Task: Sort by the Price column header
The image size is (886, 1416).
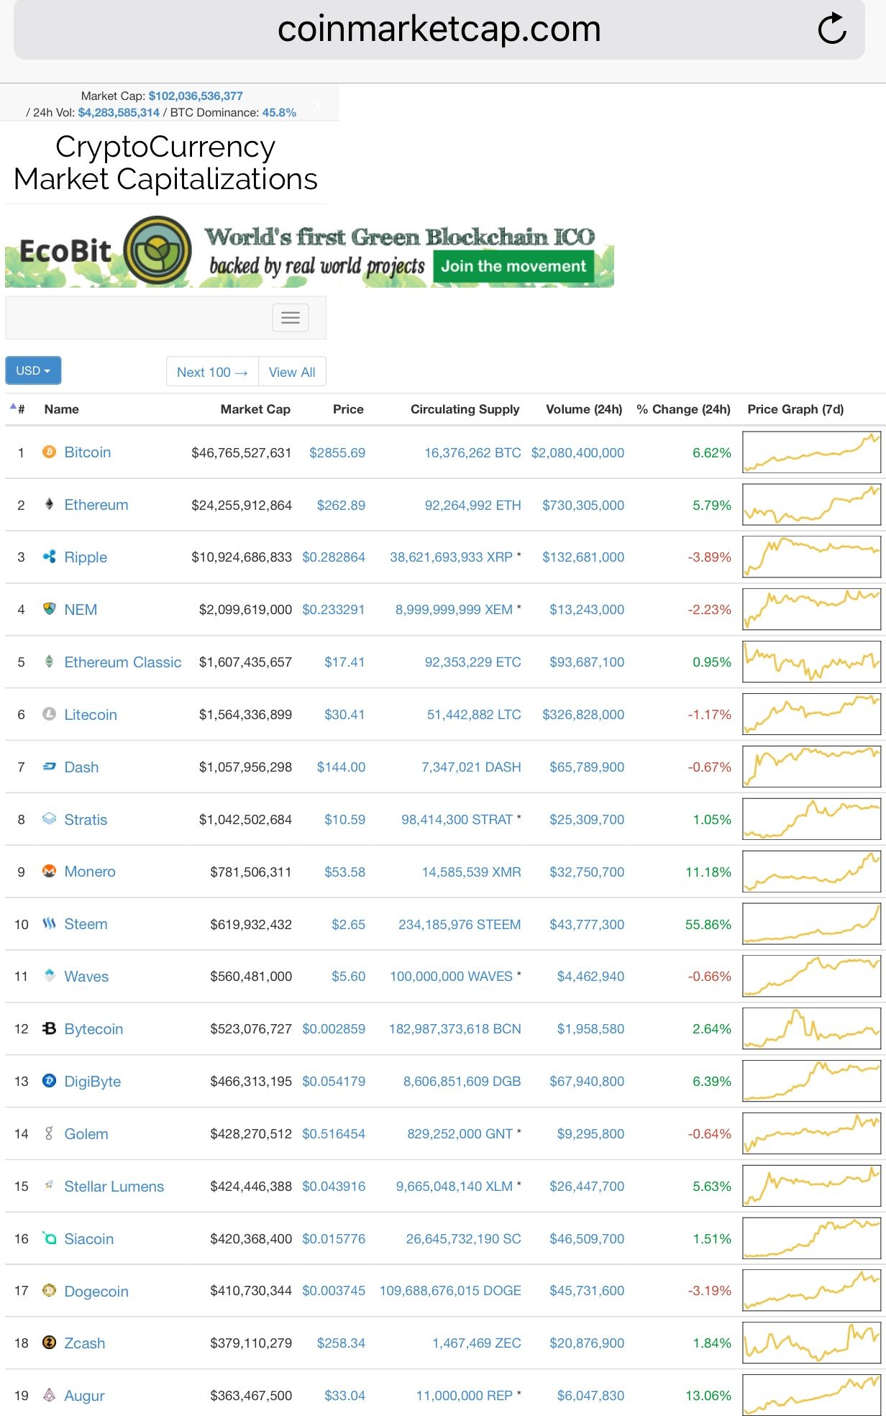Action: pyautogui.click(x=348, y=409)
